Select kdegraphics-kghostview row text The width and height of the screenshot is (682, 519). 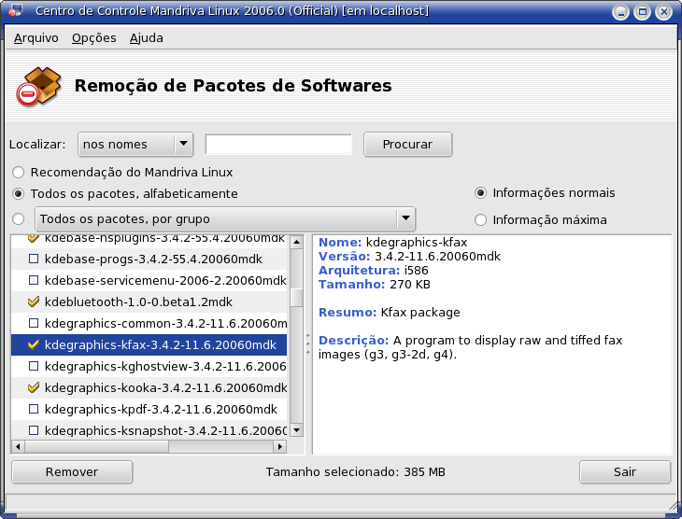[165, 367]
